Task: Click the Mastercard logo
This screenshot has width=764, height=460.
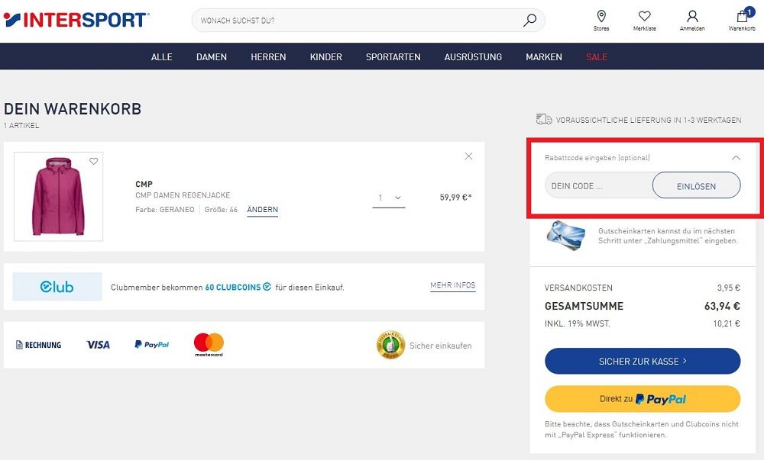Action: [209, 345]
